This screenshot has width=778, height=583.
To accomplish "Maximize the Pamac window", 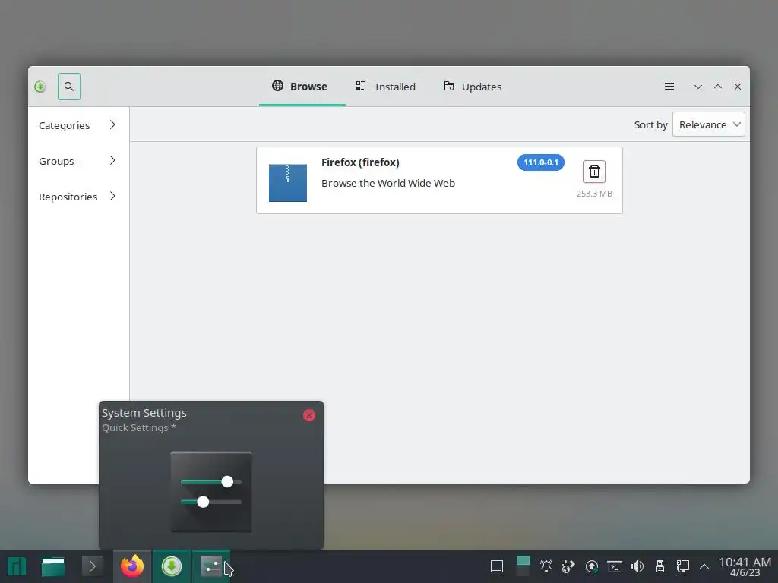I will click(717, 87).
